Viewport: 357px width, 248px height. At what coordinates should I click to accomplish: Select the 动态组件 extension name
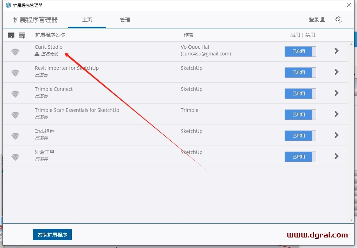tap(45, 132)
